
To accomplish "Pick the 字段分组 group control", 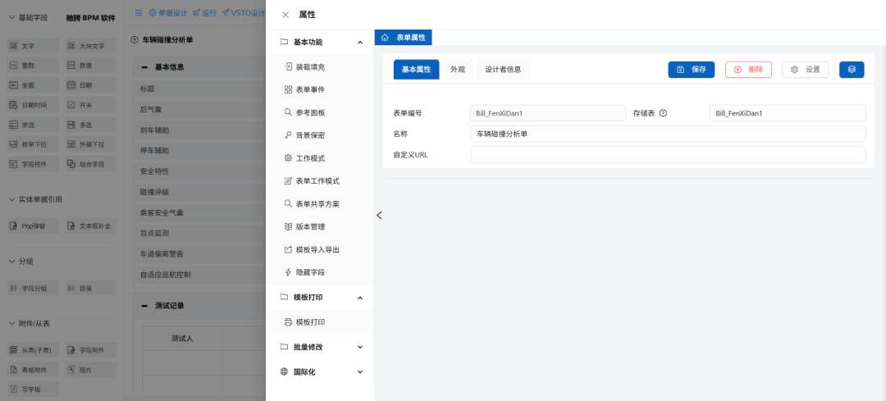I will coord(33,288).
